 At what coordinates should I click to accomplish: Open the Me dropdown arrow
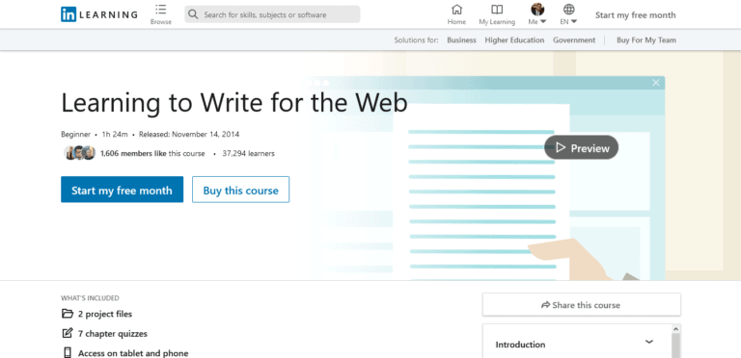tap(543, 22)
